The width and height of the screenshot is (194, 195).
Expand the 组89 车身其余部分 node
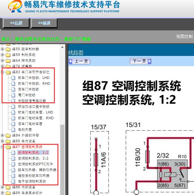click(2, 193)
